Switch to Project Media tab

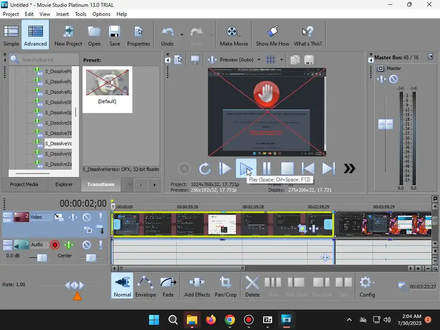[24, 184]
